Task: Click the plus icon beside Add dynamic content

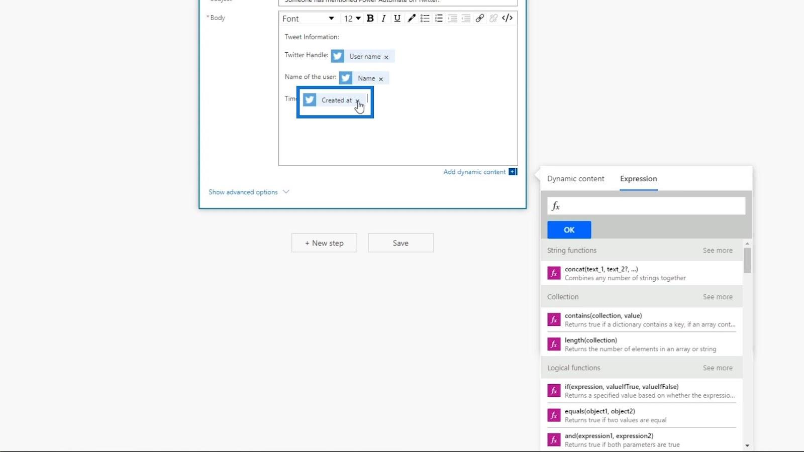Action: [513, 172]
